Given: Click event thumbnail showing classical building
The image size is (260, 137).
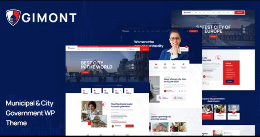Looking at the screenshot, I should coord(160,127).
